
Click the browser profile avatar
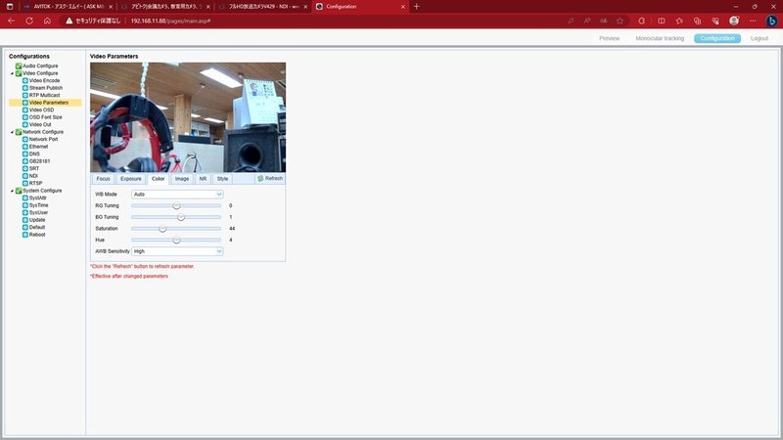[734, 21]
